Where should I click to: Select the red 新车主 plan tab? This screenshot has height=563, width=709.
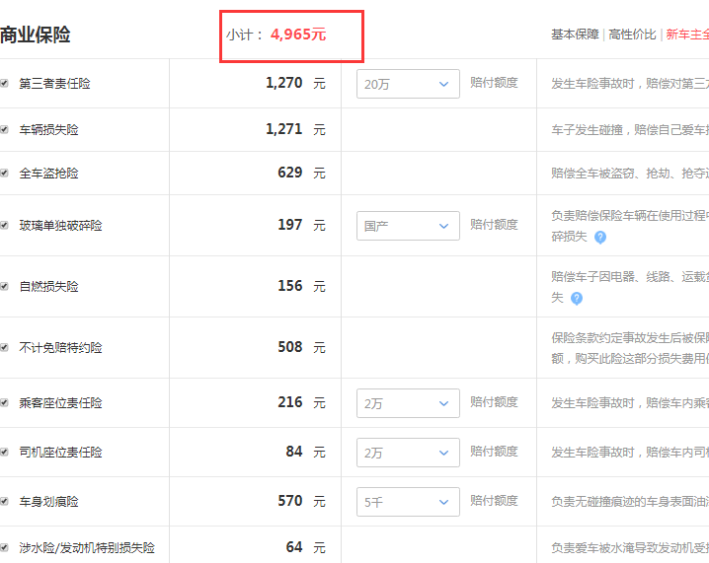pos(687,35)
